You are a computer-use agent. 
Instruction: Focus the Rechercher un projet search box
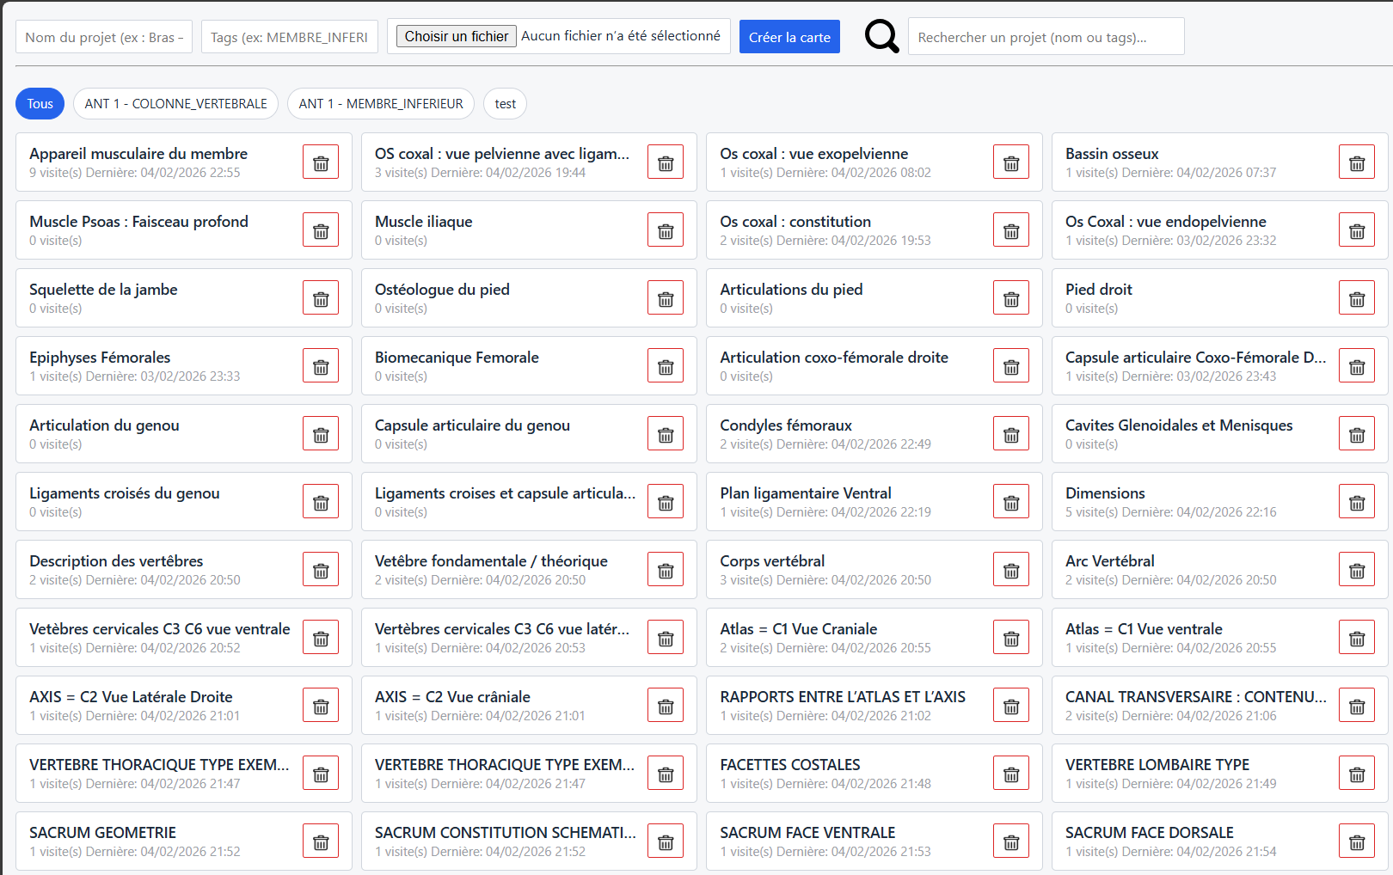1046,37
